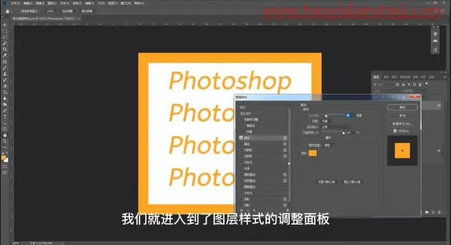Click 填充屏幕 (Fill Screen) in options bar
The height and width of the screenshot is (245, 451).
click(x=87, y=11)
